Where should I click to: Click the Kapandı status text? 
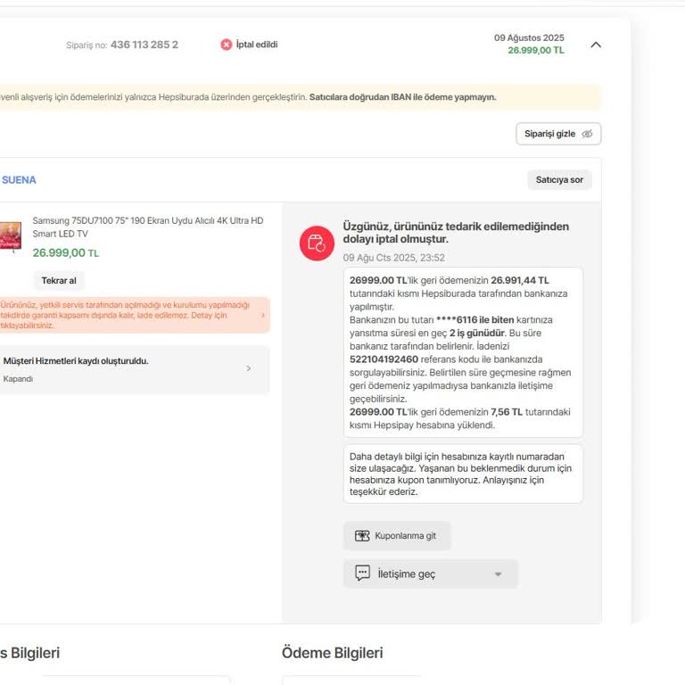pos(18,379)
